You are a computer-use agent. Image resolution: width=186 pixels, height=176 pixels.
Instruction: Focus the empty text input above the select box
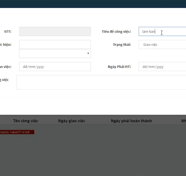[55, 44]
